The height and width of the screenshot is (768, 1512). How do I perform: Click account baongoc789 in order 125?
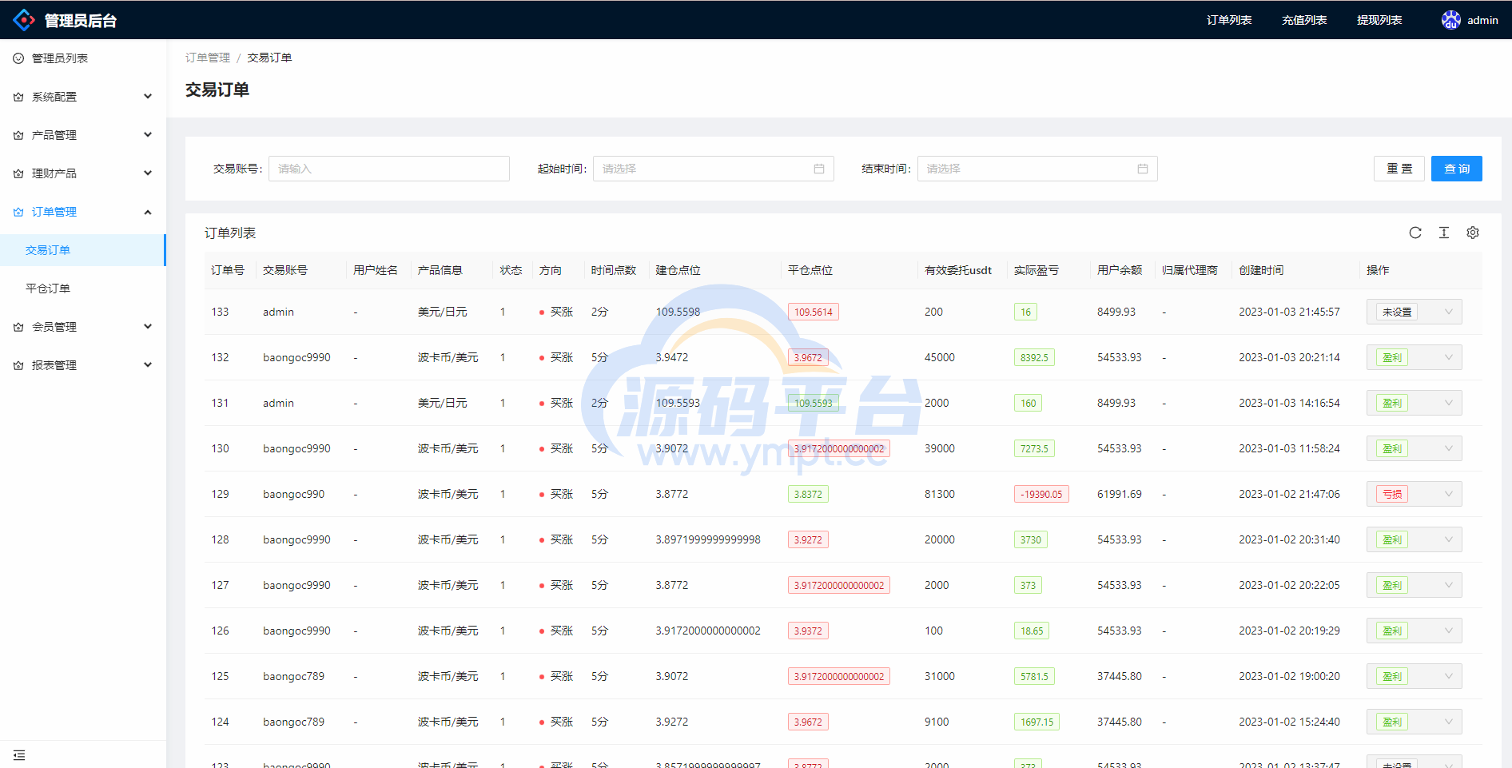[293, 676]
